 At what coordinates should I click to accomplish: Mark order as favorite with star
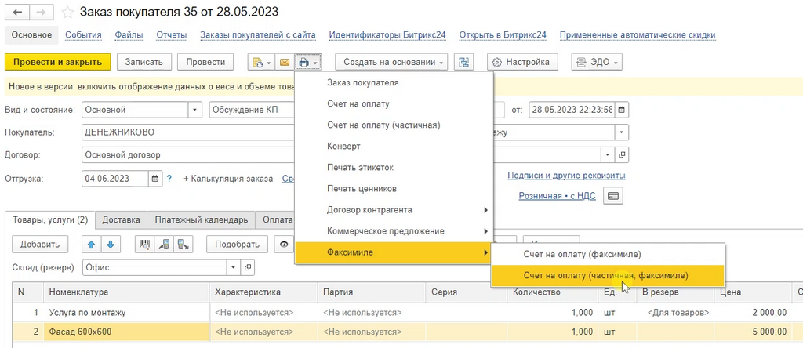click(67, 12)
